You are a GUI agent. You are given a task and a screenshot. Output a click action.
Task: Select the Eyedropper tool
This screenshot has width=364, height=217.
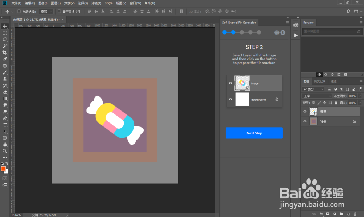point(5,59)
